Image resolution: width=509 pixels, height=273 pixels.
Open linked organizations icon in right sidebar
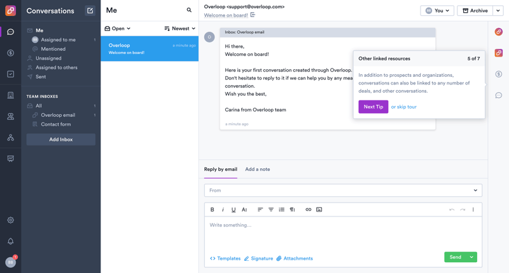coord(499,53)
